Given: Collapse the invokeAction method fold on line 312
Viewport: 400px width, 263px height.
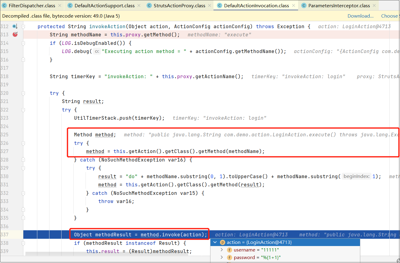Looking at the screenshot, I should coord(23,27).
